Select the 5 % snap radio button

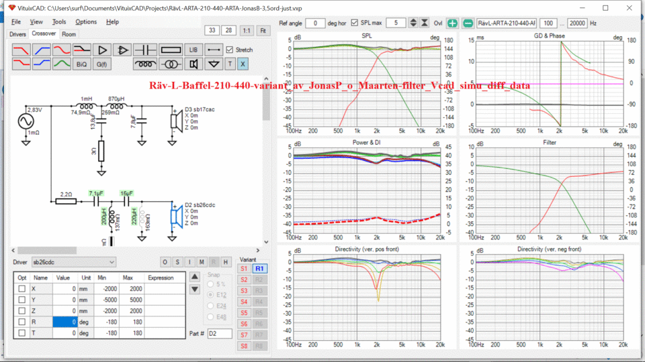[210, 284]
